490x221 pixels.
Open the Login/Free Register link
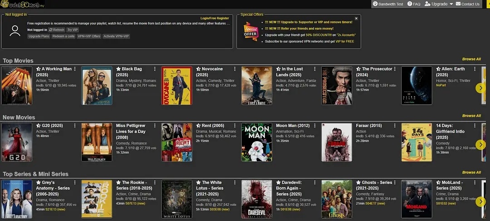pos(215,18)
